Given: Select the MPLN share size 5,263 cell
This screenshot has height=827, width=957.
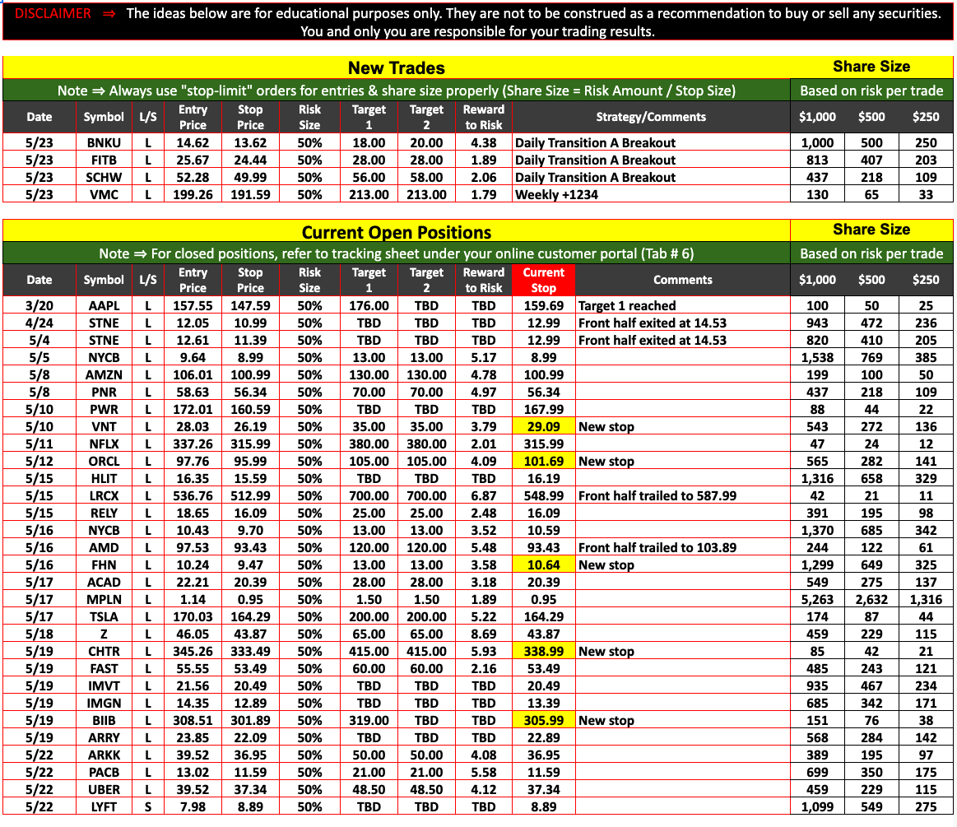Looking at the screenshot, I should (x=817, y=599).
